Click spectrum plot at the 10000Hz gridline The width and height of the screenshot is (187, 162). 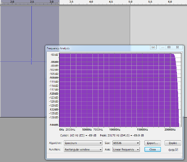[115, 90]
